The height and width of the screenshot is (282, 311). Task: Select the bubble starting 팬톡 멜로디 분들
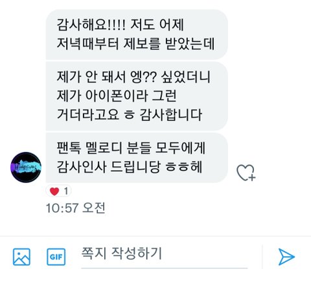click(137, 158)
